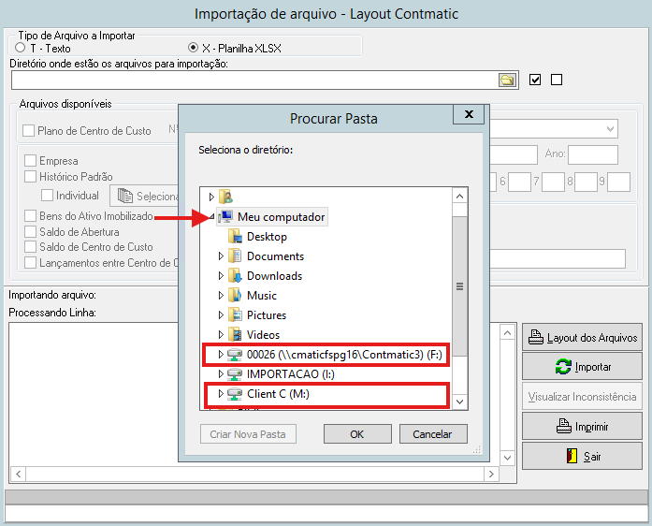
Task: Click the log area's horizontal scroll right arrow
Action: [x=491, y=474]
